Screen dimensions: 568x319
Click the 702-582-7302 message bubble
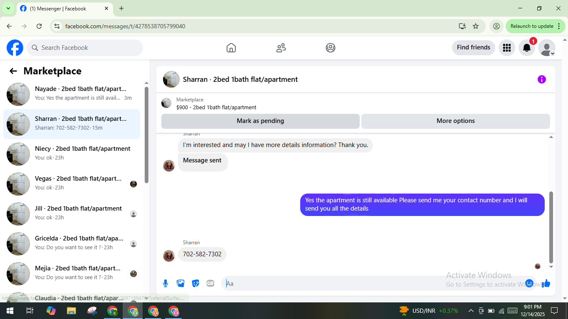[202, 254]
